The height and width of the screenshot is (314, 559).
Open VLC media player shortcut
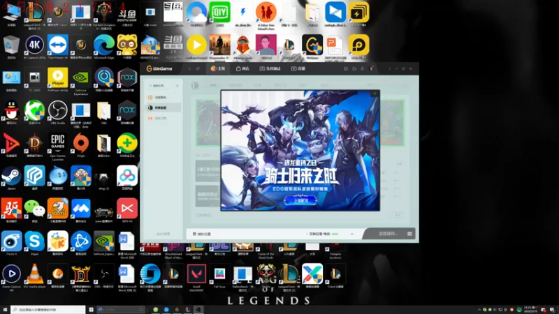tap(34, 276)
